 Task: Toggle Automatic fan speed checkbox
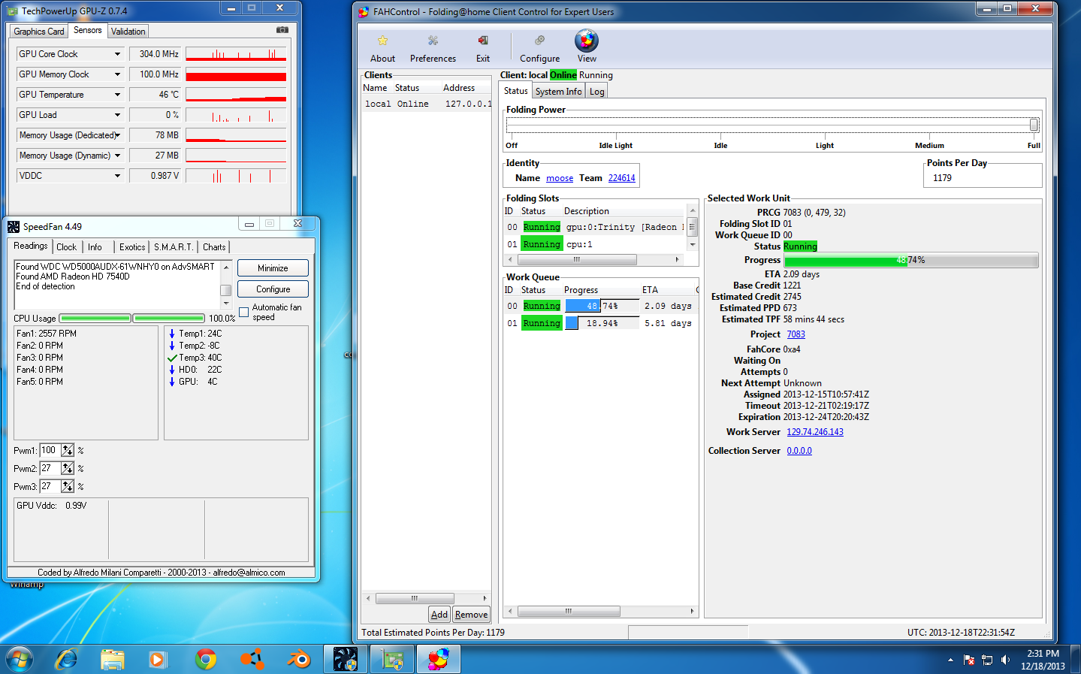tap(244, 312)
